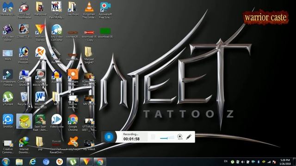The image size is (296, 166).
Task: Open the avast free installer
Action: 73,144
